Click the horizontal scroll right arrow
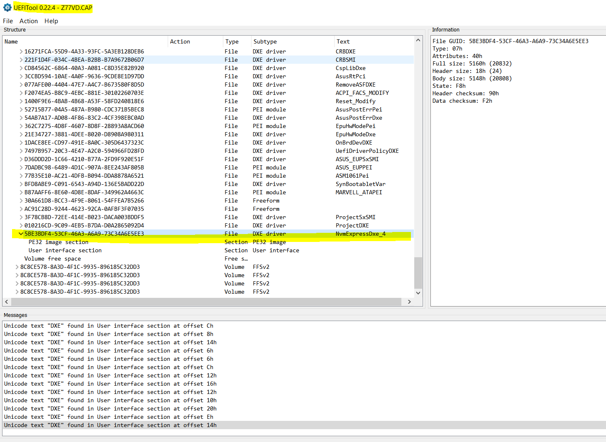This screenshot has height=442, width=606. point(409,302)
